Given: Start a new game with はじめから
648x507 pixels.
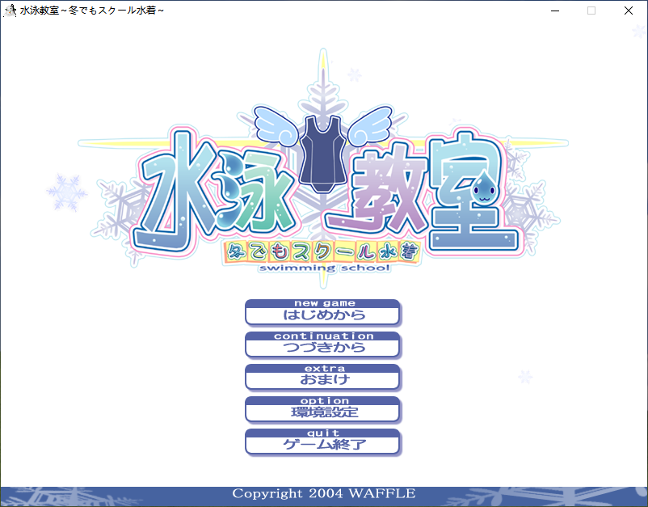Looking at the screenshot, I should tap(322, 313).
